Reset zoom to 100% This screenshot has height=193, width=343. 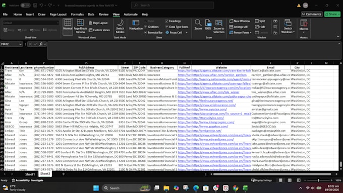(208, 25)
